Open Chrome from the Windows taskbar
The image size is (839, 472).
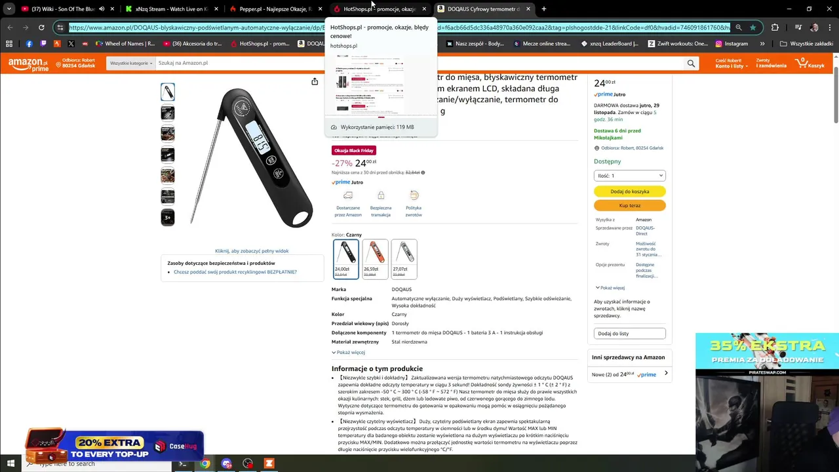pyautogui.click(x=205, y=463)
